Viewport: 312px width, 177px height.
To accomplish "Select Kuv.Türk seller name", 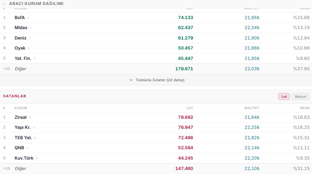I will tap(24, 158).
